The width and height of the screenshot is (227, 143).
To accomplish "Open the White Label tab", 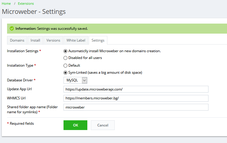I will (x=76, y=40).
